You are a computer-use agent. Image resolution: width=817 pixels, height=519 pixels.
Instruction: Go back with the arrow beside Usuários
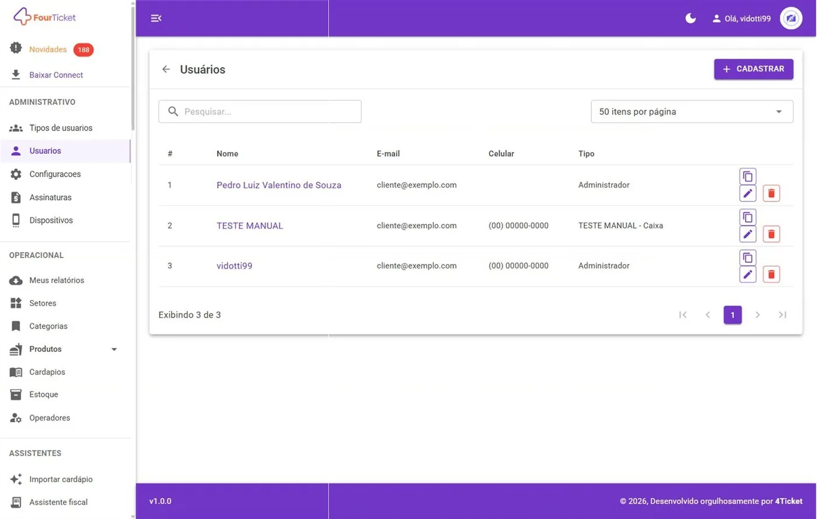click(x=166, y=69)
